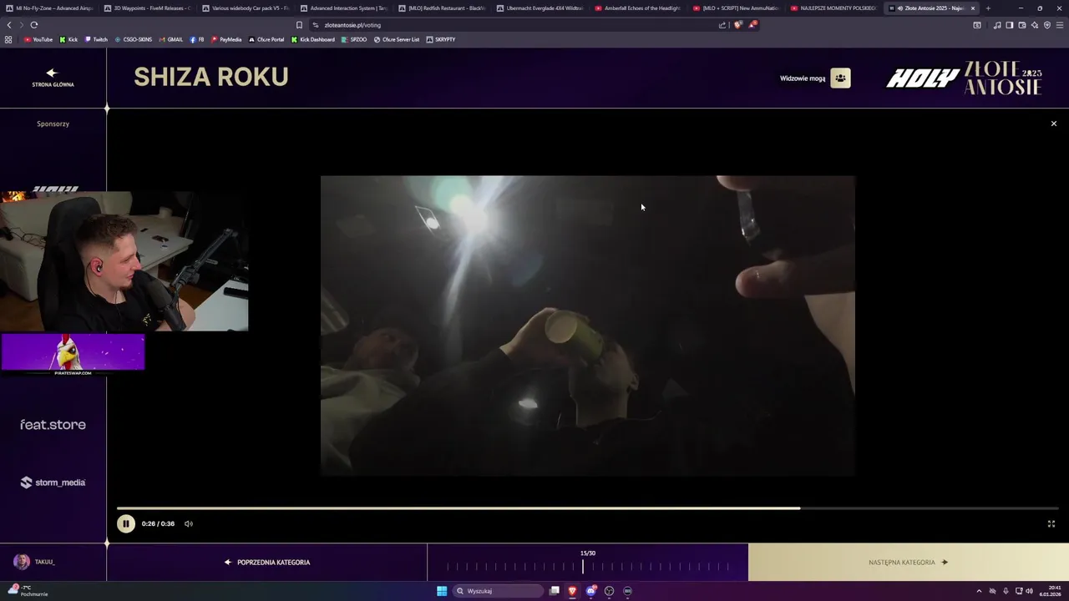Viewport: 1069px width, 601px height.
Task: Close the video overlay with the X
Action: click(x=1053, y=124)
